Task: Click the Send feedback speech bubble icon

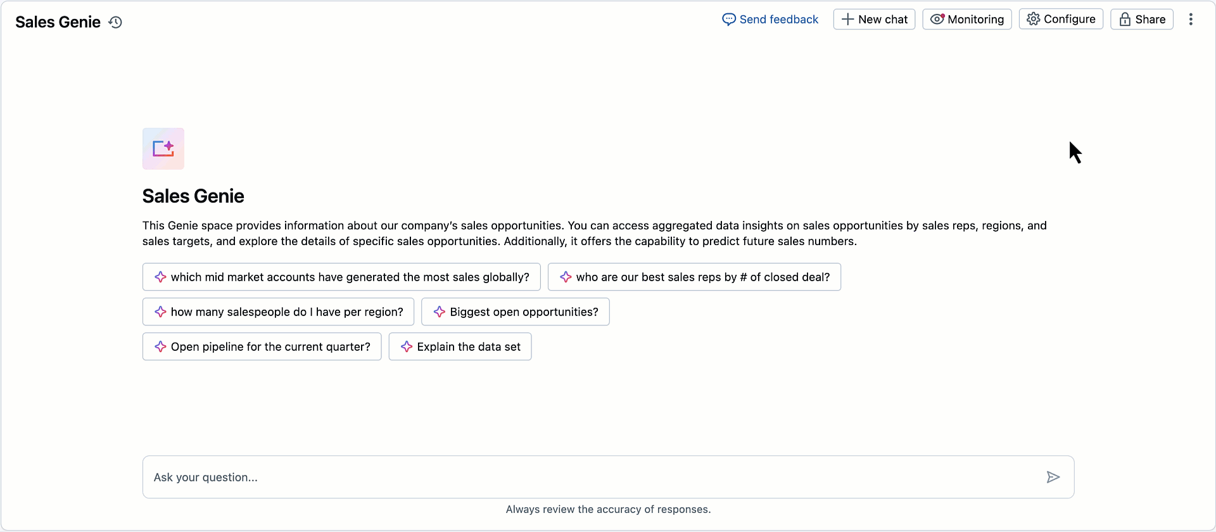Action: click(729, 20)
